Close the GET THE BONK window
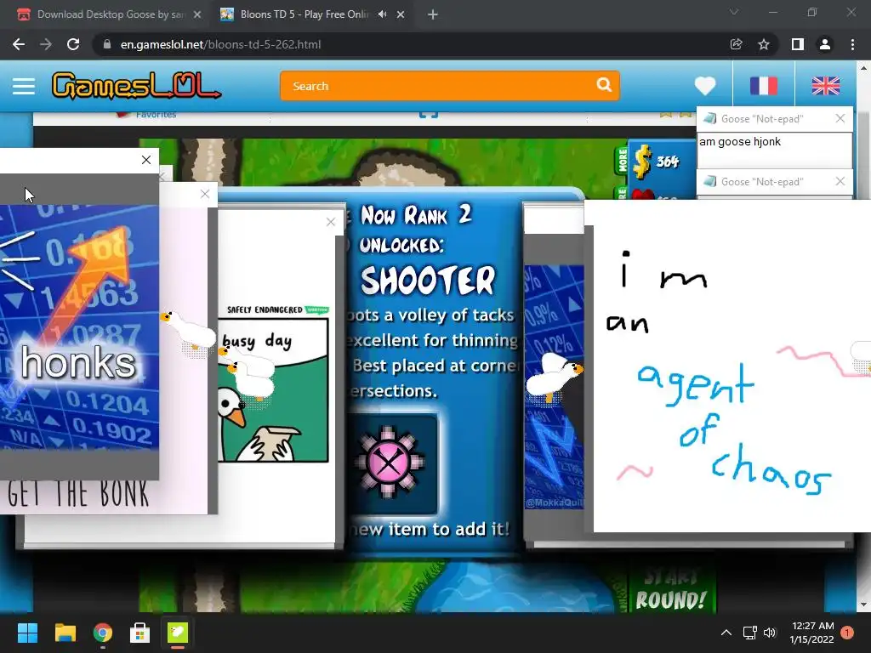Screen dimensions: 871x653 pyautogui.click(x=205, y=194)
